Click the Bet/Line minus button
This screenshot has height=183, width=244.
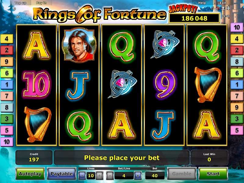(x=110, y=176)
